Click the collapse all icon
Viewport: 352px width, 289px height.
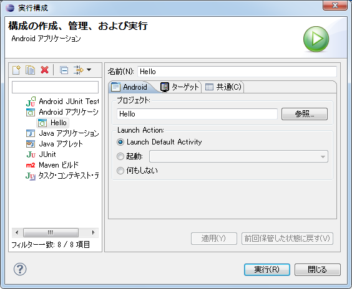pyautogui.click(x=64, y=70)
